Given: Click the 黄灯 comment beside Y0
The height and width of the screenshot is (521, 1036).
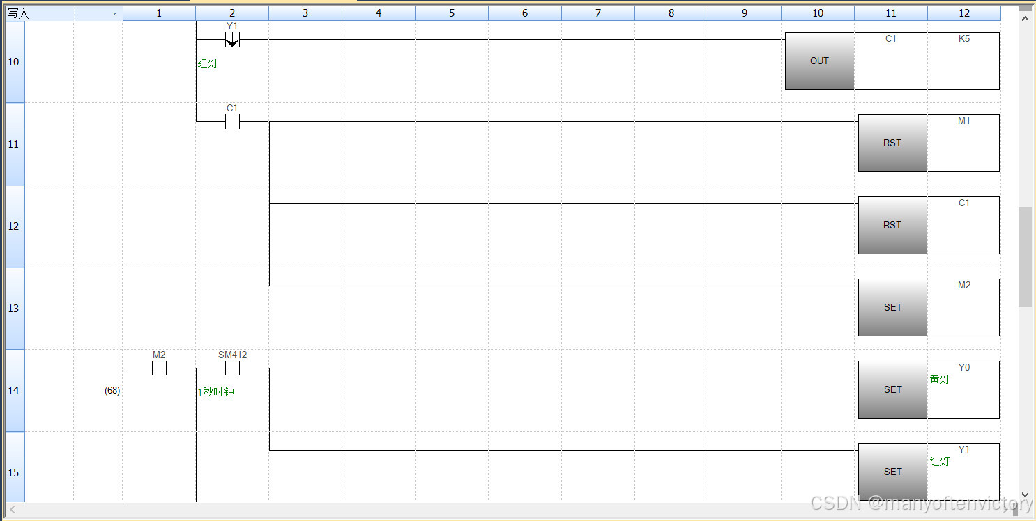Looking at the screenshot, I should pos(940,380).
